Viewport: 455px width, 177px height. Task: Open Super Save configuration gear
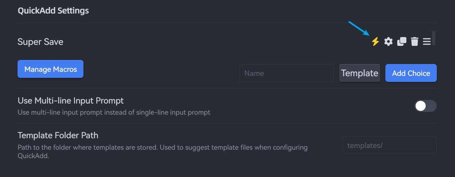(x=388, y=41)
